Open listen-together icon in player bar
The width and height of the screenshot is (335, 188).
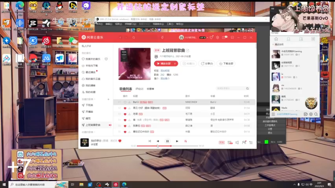(x=244, y=142)
